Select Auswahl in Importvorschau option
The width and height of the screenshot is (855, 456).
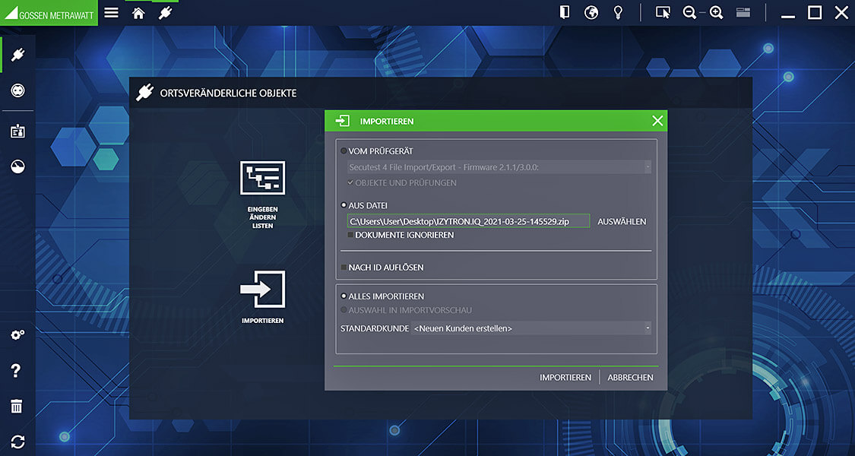344,310
